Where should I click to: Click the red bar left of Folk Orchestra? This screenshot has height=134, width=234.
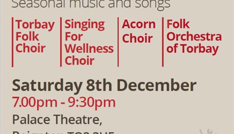163,42
